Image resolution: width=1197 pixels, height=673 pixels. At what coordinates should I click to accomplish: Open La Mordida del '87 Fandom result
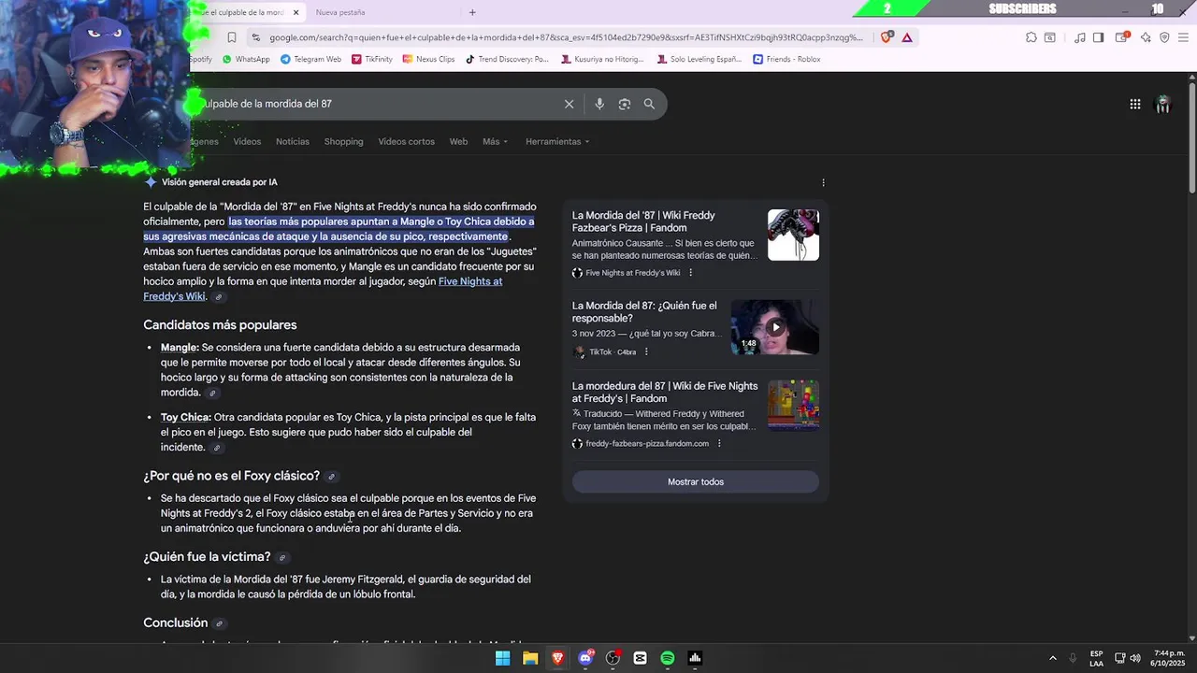point(643,222)
